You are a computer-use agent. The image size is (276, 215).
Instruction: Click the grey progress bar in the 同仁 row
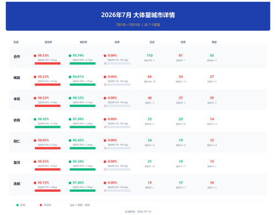point(118,148)
